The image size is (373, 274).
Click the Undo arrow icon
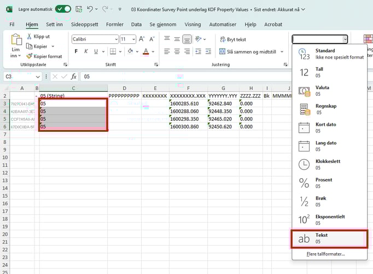click(90, 9)
